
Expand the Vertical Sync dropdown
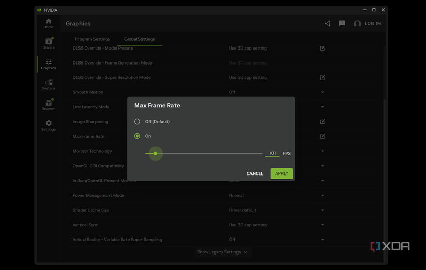pos(323,225)
